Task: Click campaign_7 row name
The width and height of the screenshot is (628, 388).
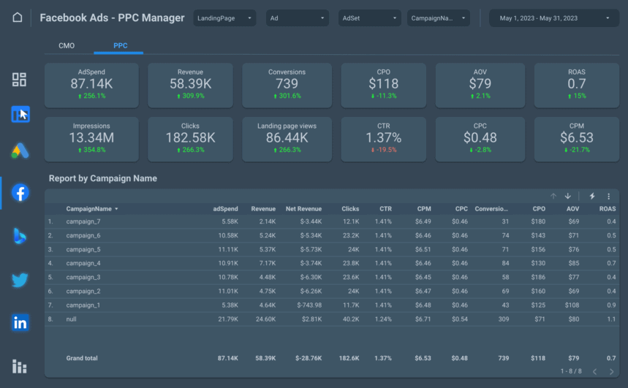Action: [x=83, y=221]
